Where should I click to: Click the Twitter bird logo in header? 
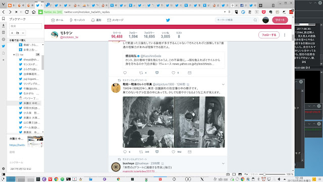(168, 20)
